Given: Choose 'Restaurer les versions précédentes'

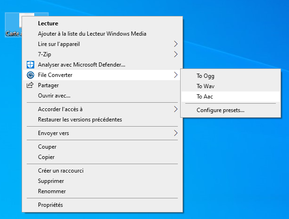Looking at the screenshot, I should coord(80,120).
